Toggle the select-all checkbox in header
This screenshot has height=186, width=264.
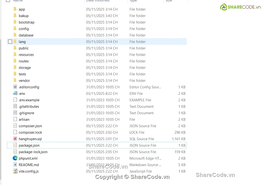pos(8,1)
